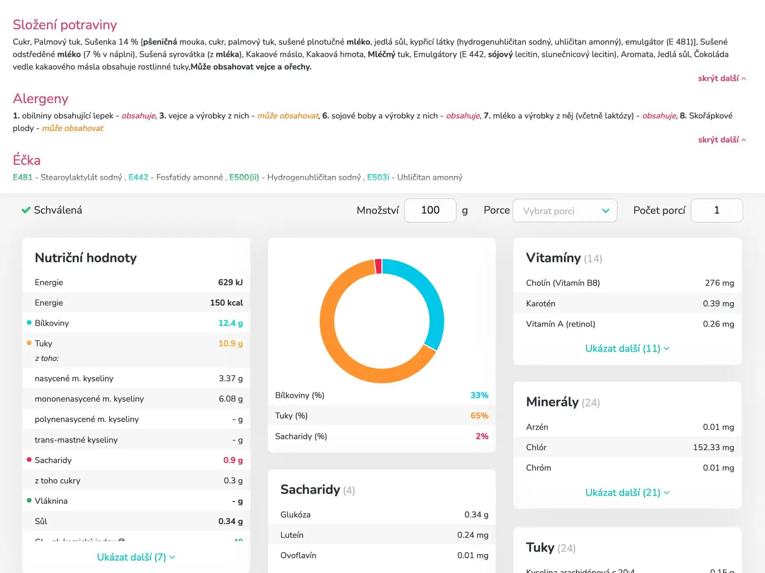Collapse allergens list with skrýt další

click(x=721, y=140)
